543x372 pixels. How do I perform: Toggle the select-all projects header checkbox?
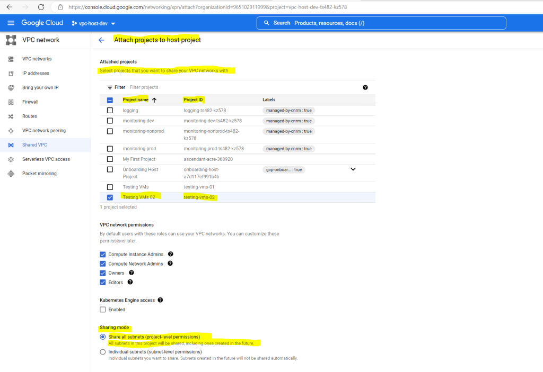click(110, 100)
